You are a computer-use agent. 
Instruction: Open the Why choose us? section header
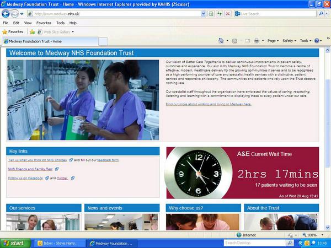coord(203,208)
